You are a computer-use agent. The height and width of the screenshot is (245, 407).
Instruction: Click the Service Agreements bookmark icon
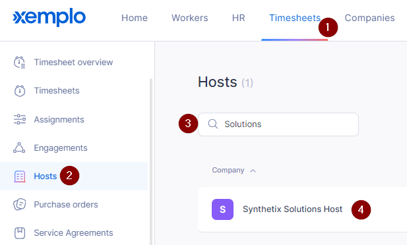click(20, 232)
